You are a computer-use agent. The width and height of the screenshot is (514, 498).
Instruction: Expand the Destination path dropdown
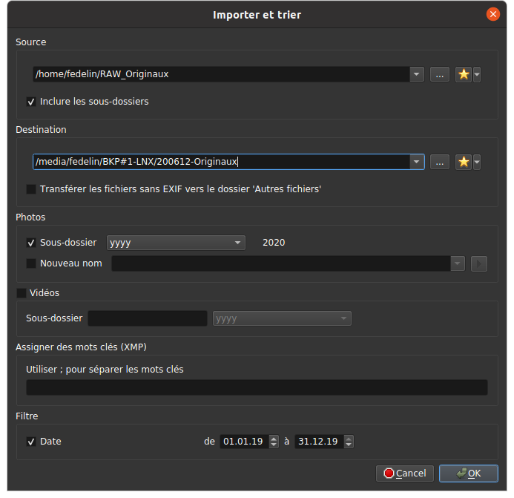pos(417,162)
